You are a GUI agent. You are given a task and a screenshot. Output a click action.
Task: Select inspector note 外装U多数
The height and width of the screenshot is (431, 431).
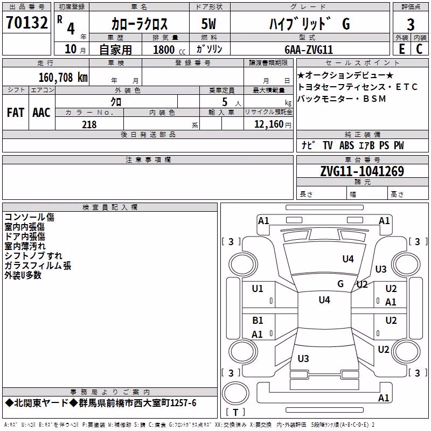23,275
